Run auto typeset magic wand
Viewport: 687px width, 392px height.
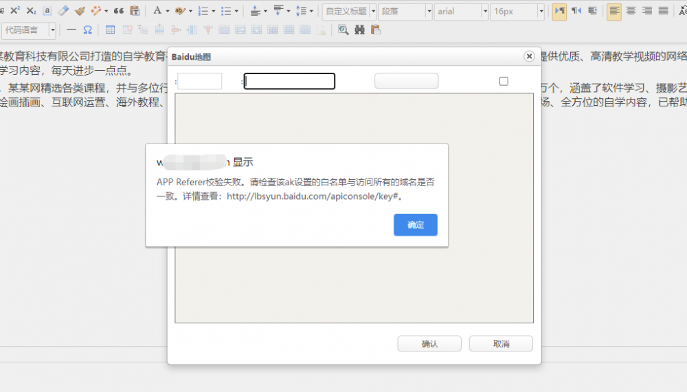95,10
